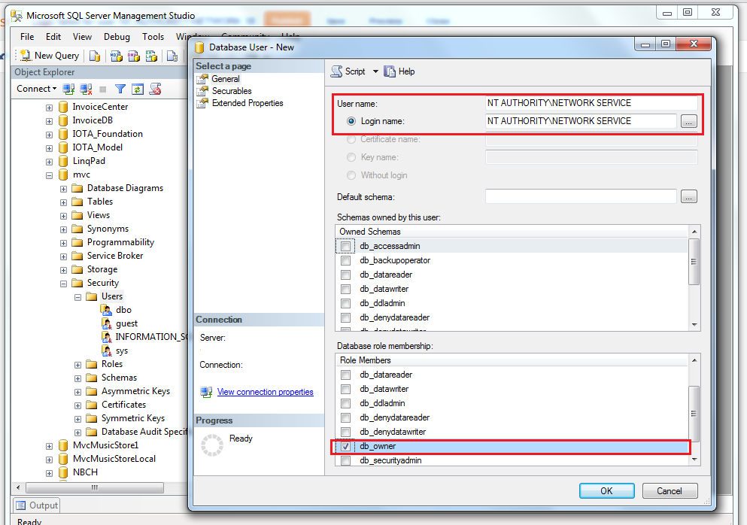The width and height of the screenshot is (747, 525).
Task: Open the Edit menu
Action: click(53, 37)
